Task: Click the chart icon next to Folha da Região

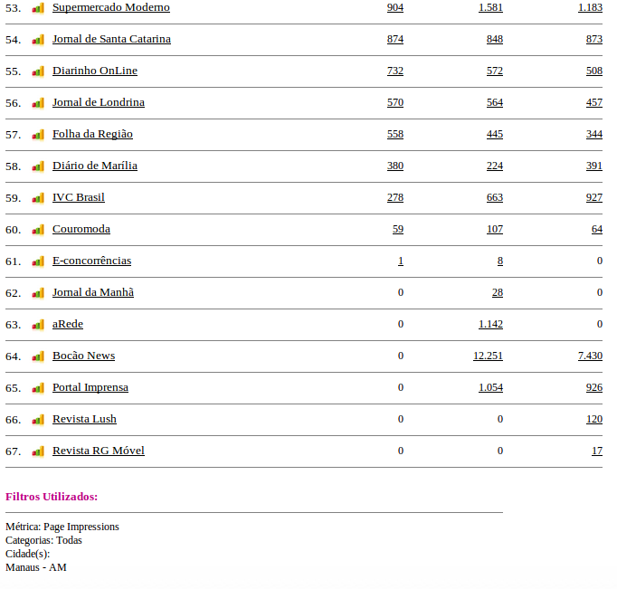Action: tap(38, 135)
